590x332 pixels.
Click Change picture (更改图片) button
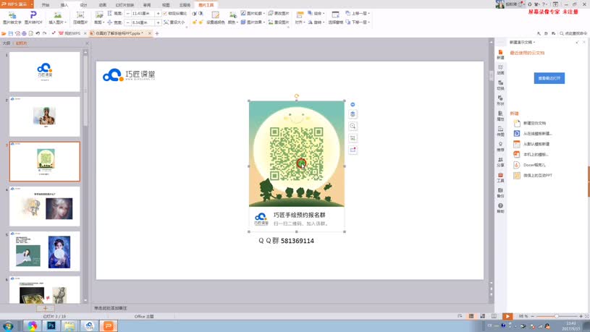[279, 13]
